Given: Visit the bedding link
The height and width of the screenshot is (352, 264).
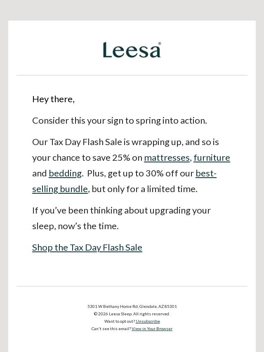Looking at the screenshot, I should (65, 174).
